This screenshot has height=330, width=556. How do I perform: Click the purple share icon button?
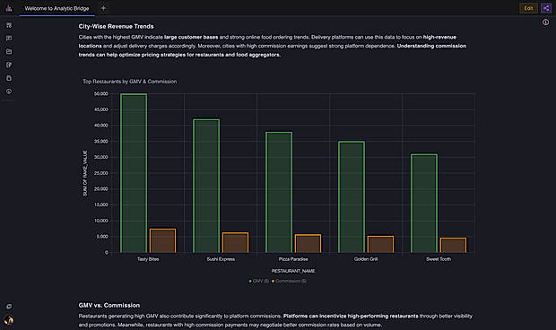pyautogui.click(x=546, y=8)
